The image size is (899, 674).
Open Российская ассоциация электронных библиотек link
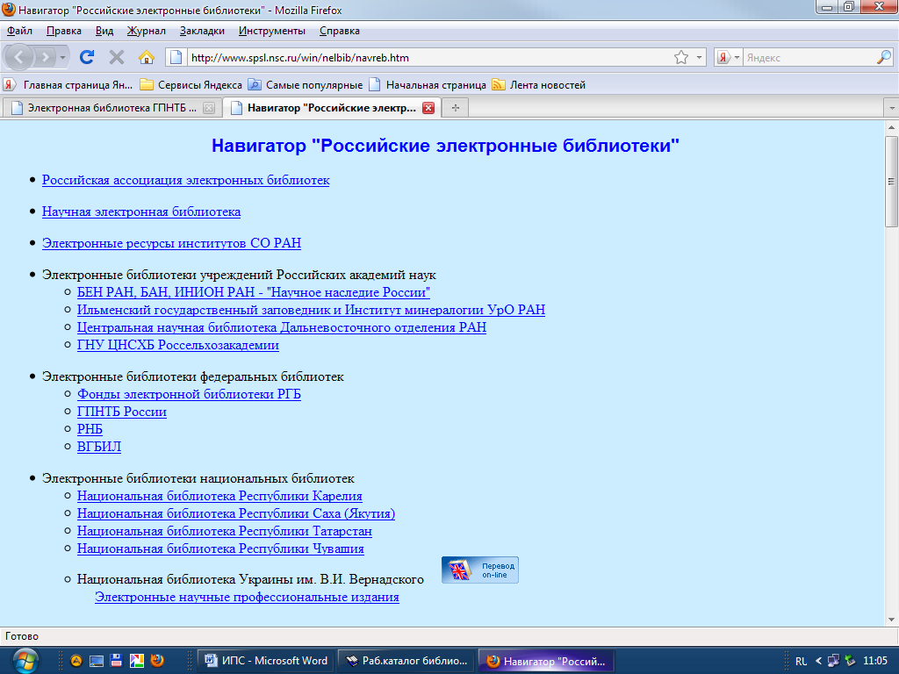click(186, 180)
